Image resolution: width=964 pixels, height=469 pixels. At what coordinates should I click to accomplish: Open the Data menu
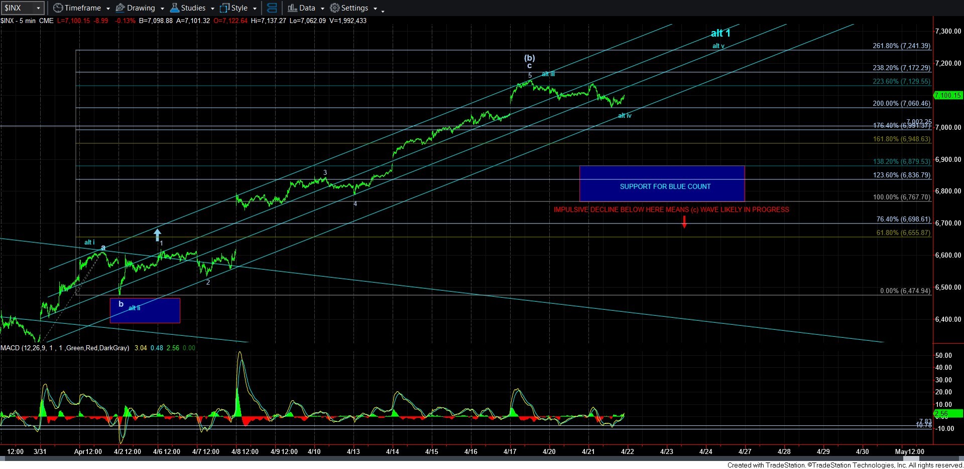click(307, 8)
